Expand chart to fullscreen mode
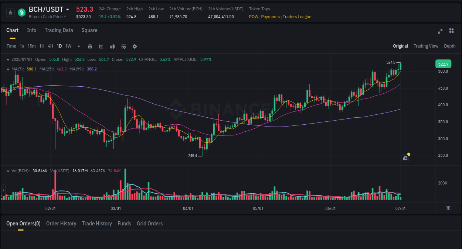 [x=440, y=31]
